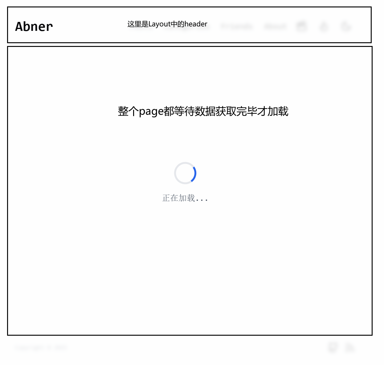Open the faded About nav link
Viewport: 384px width, 365px height.
pos(275,27)
